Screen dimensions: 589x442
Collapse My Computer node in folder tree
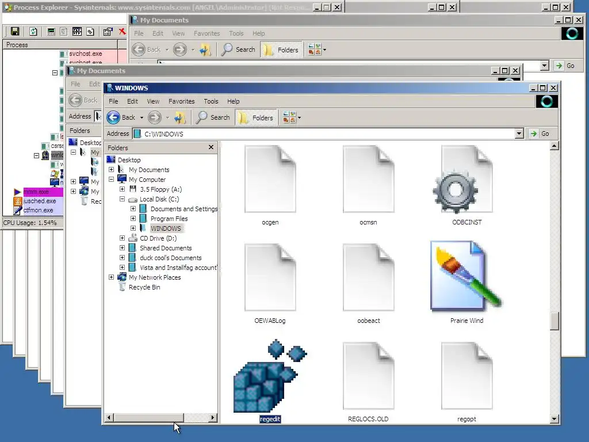[111, 180]
